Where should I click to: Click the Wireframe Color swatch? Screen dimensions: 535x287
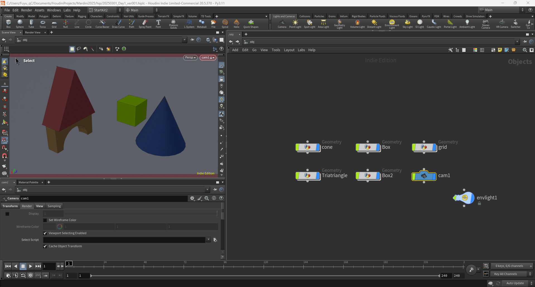point(49,227)
